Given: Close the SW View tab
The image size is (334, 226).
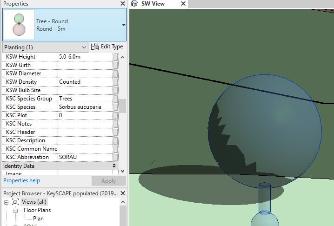Looking at the screenshot, I should click(x=183, y=4).
